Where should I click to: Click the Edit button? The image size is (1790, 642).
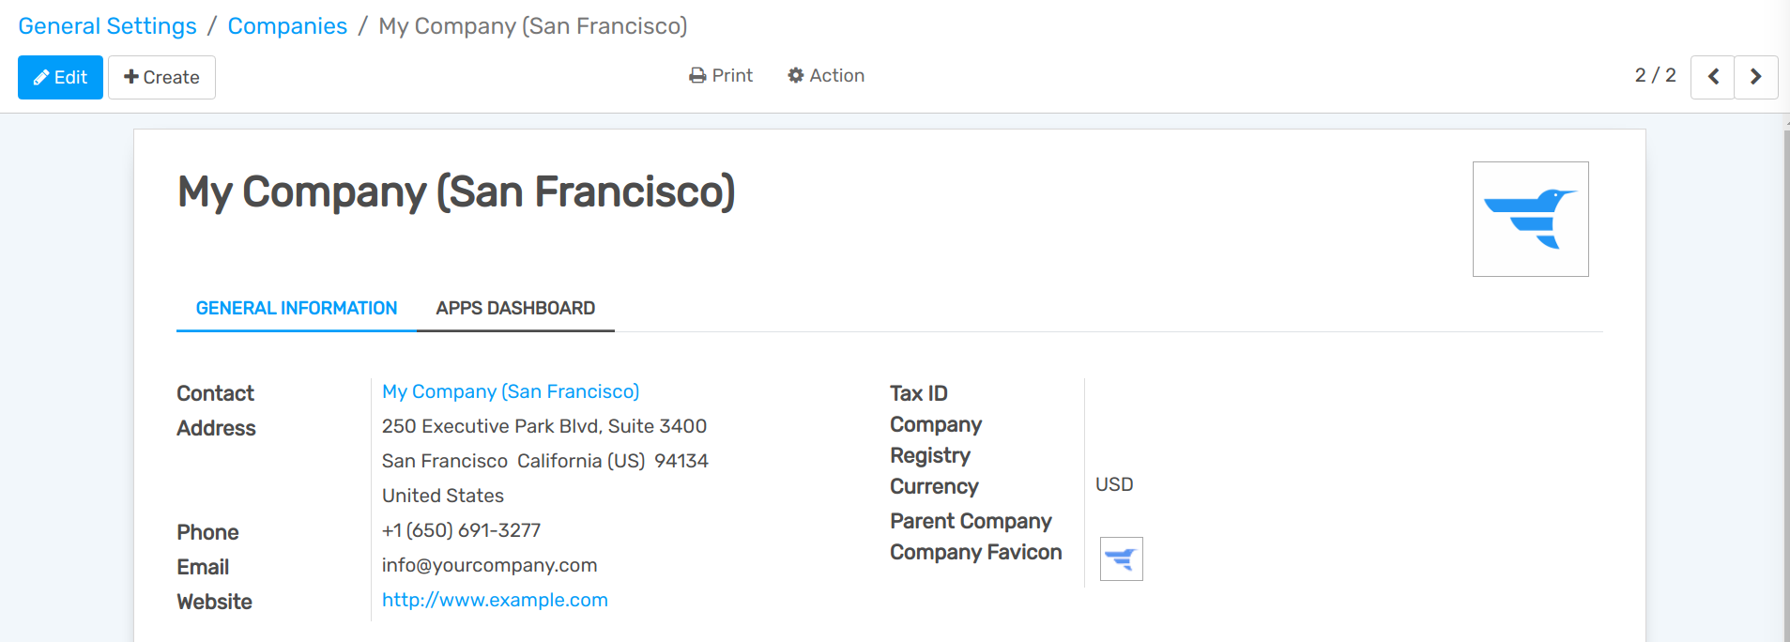pyautogui.click(x=59, y=77)
